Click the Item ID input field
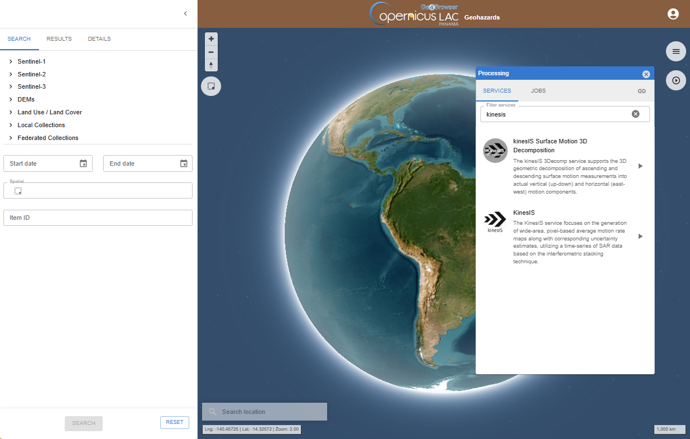 [x=98, y=218]
